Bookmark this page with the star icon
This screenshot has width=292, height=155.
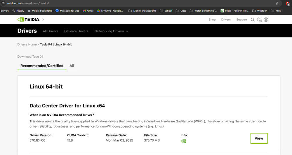click(x=277, y=3)
